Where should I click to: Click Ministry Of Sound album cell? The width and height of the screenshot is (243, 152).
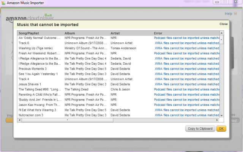point(86,48)
